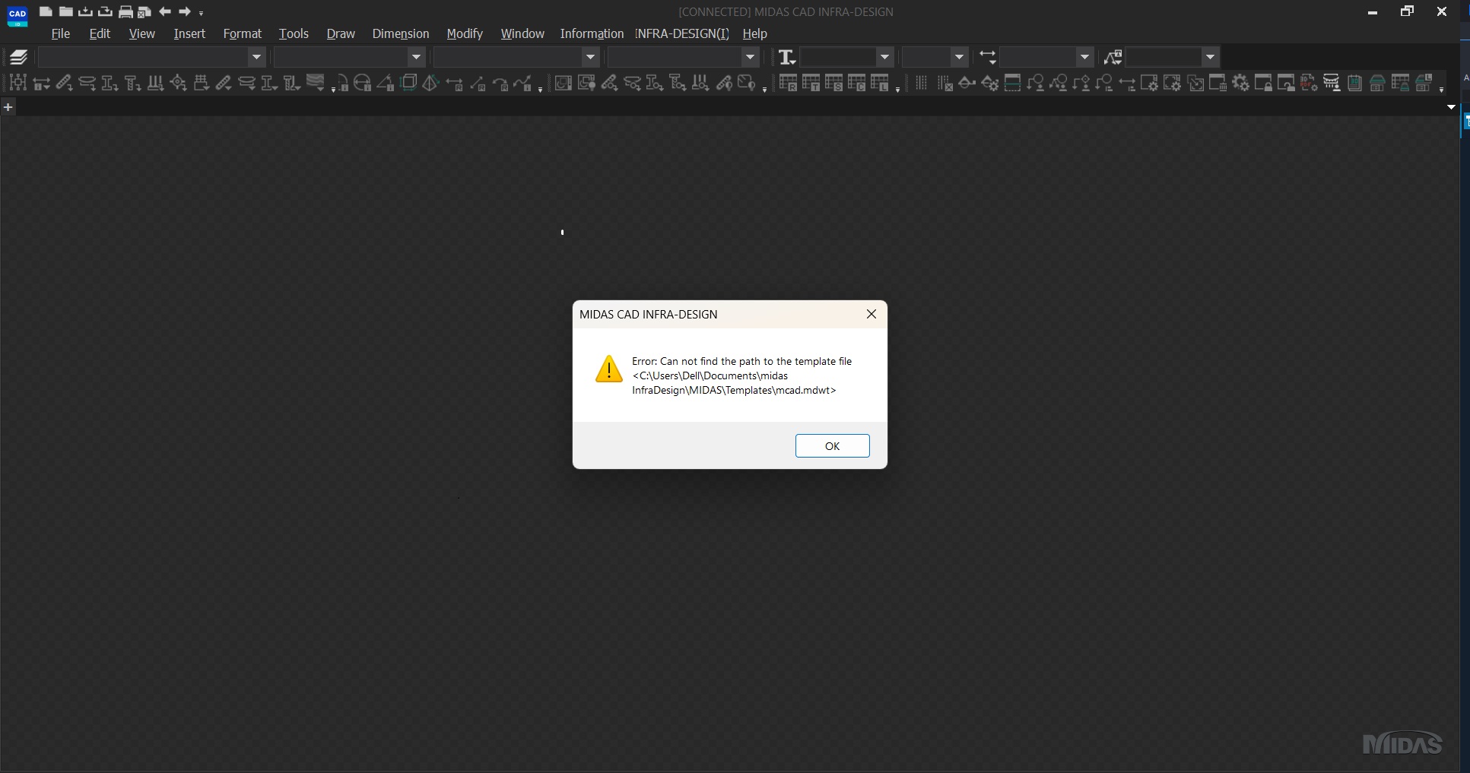The width and height of the screenshot is (1470, 773).
Task: Open the quick access toolbar customize arrow
Action: tap(202, 13)
